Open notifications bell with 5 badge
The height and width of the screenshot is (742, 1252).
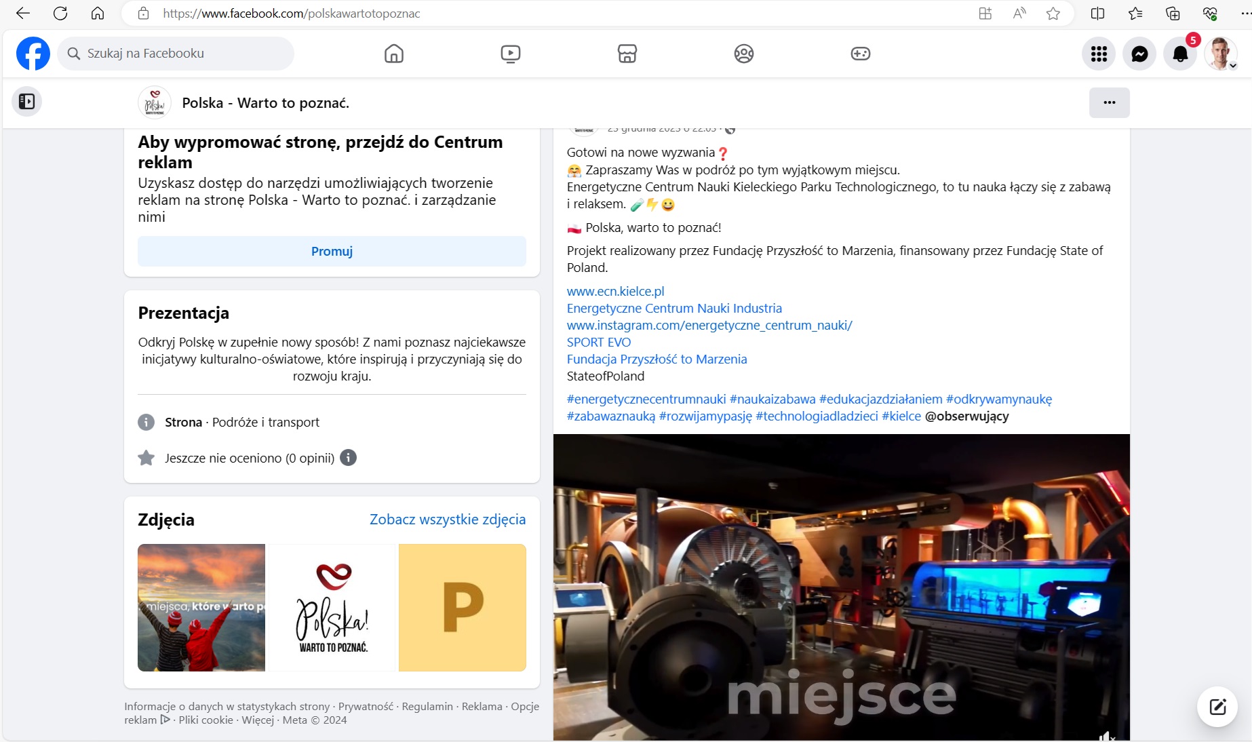[1180, 54]
